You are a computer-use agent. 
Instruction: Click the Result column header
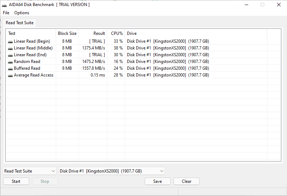(x=93, y=33)
